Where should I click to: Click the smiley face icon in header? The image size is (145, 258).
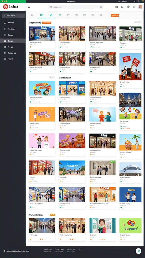(128, 7)
